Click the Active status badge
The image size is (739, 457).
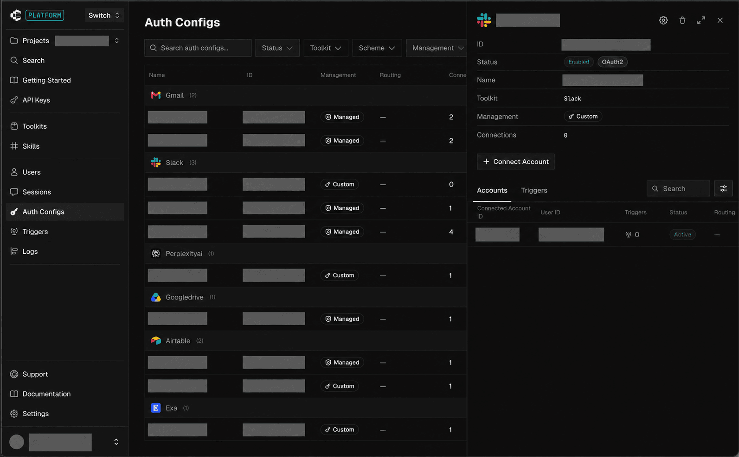point(682,235)
